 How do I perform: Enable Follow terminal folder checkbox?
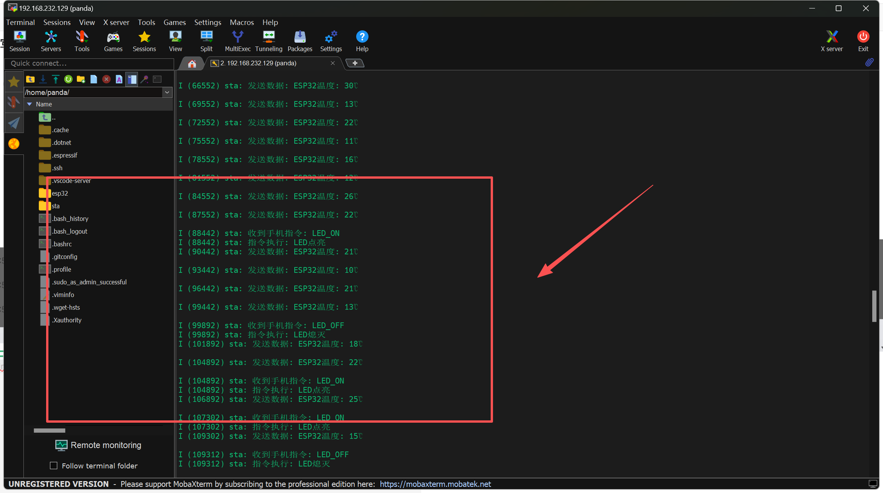tap(54, 466)
